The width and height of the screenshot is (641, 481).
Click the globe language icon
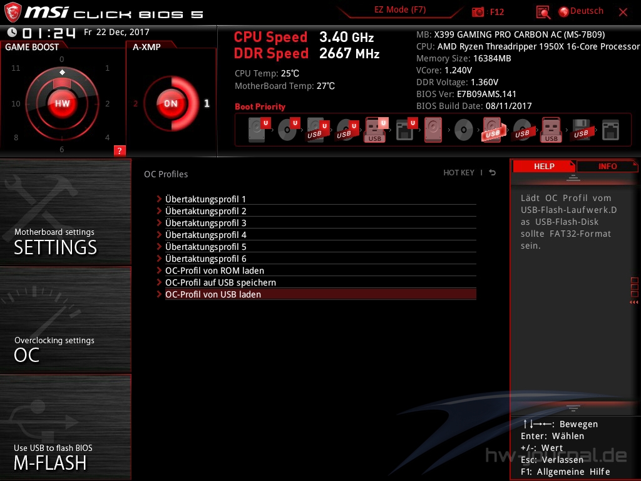tap(564, 12)
